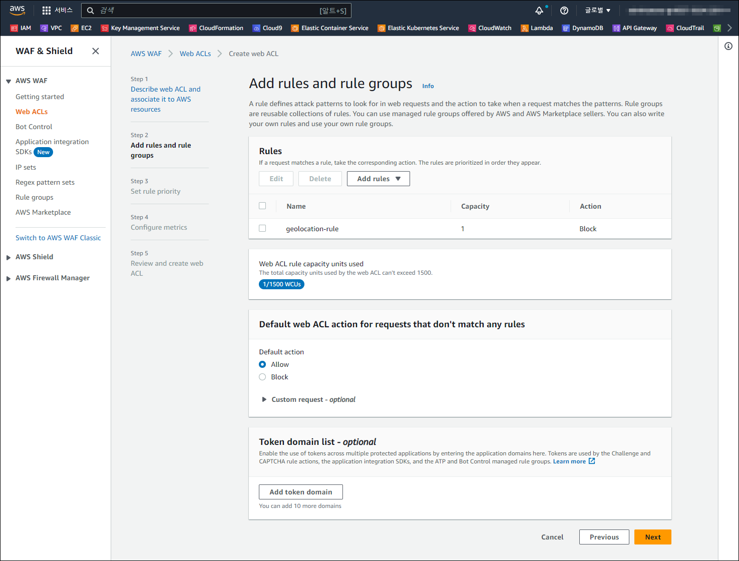Open VPC shortcut in favorites bar
The width and height of the screenshot is (739, 561).
51,28
